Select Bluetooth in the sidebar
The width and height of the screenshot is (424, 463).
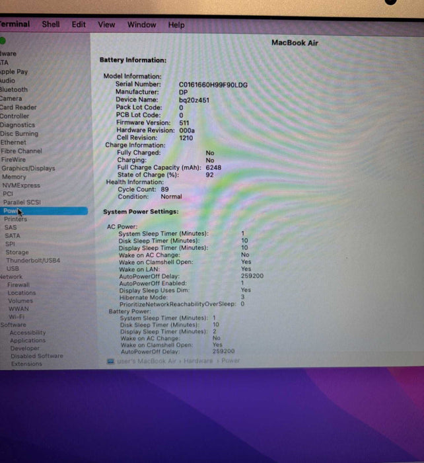pyautogui.click(x=14, y=89)
